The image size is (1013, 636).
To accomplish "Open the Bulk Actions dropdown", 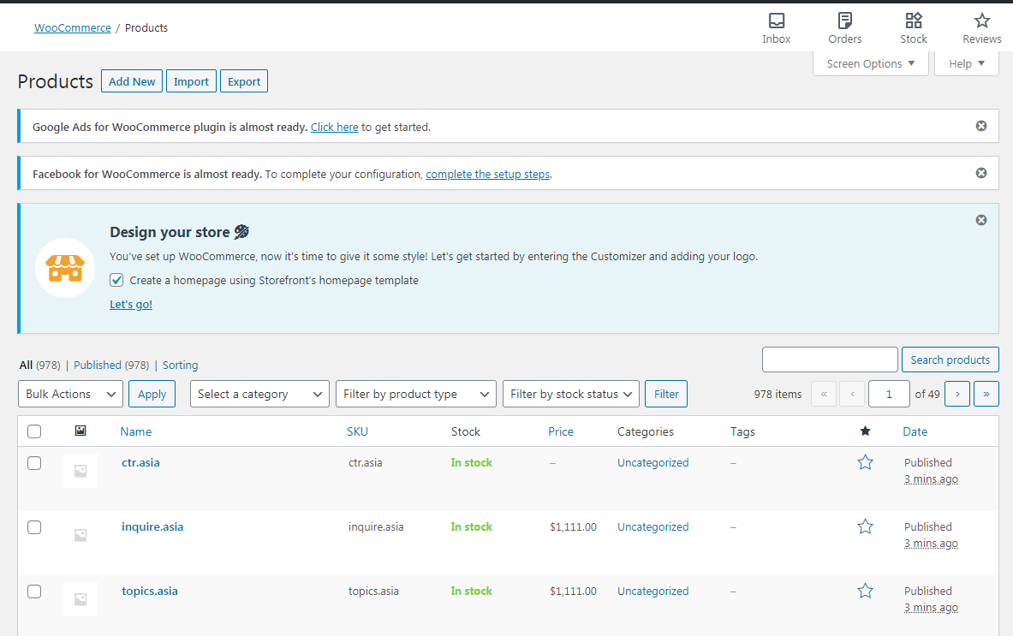I will (x=70, y=394).
